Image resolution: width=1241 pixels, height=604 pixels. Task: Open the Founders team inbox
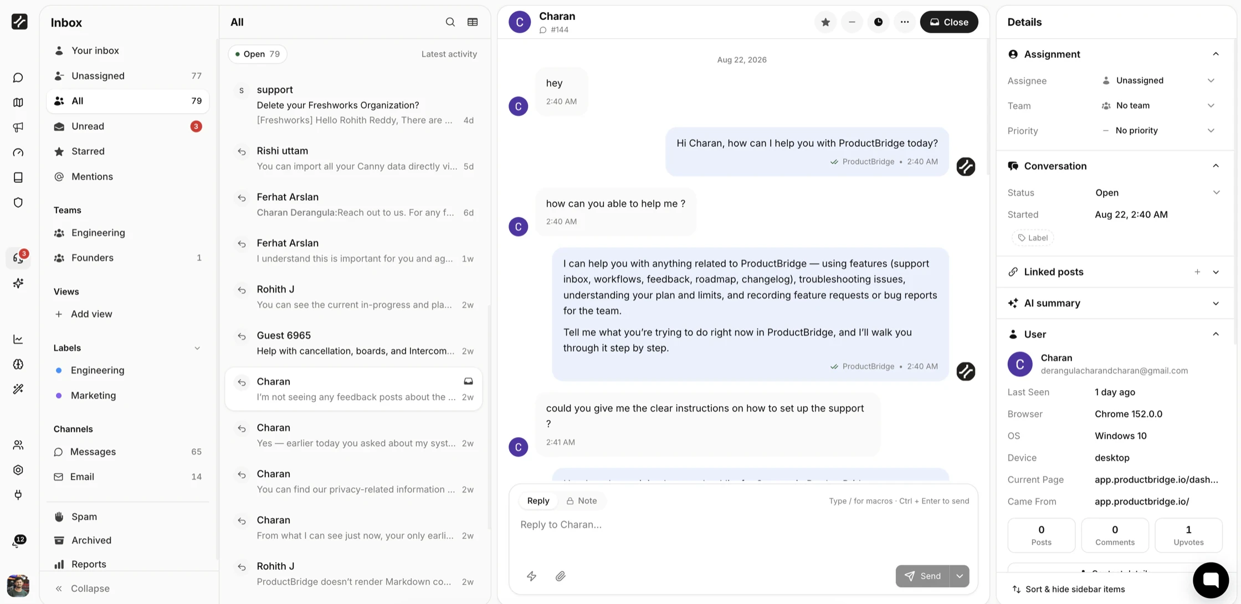pyautogui.click(x=128, y=258)
